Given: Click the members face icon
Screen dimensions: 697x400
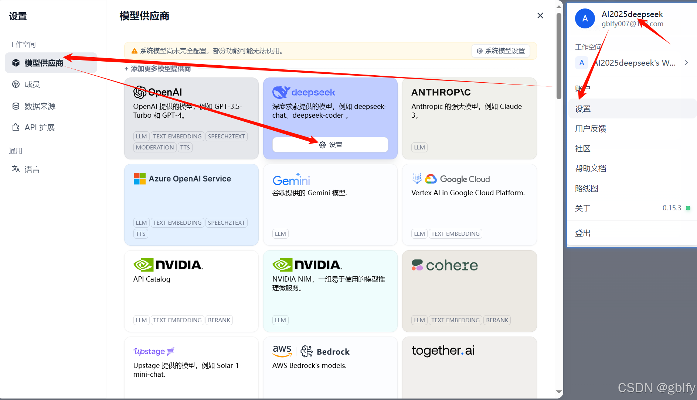Looking at the screenshot, I should click(16, 85).
